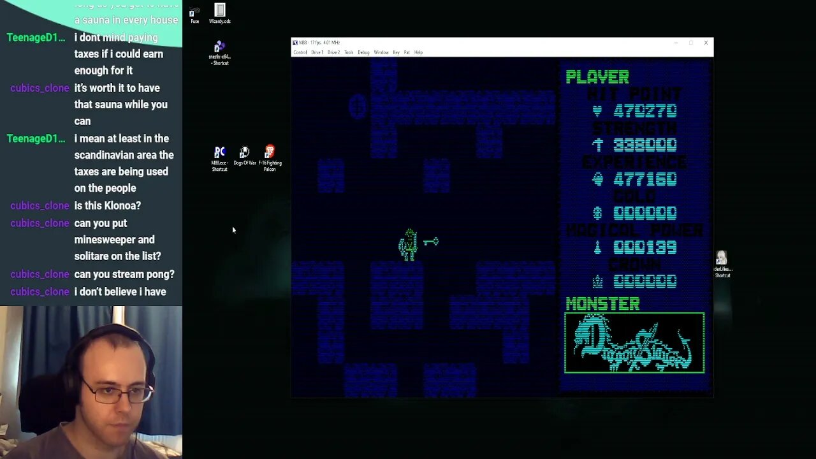This screenshot has height=459, width=816.
Task: Click chat message 'can you stream pong?'
Action: click(x=124, y=274)
